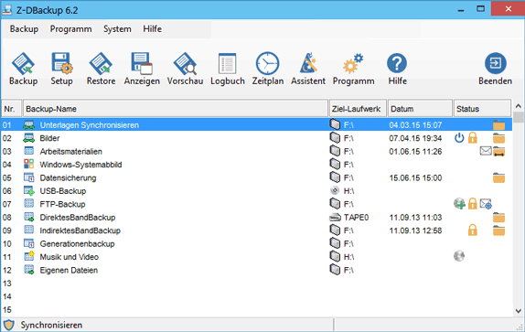The image size is (525, 332).
Task: Sort by the Ziel-Laufwerk column header
Action: coord(358,109)
